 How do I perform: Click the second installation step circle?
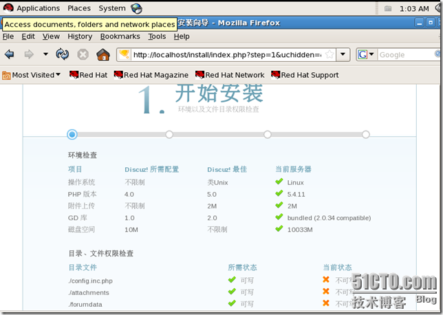(169, 135)
